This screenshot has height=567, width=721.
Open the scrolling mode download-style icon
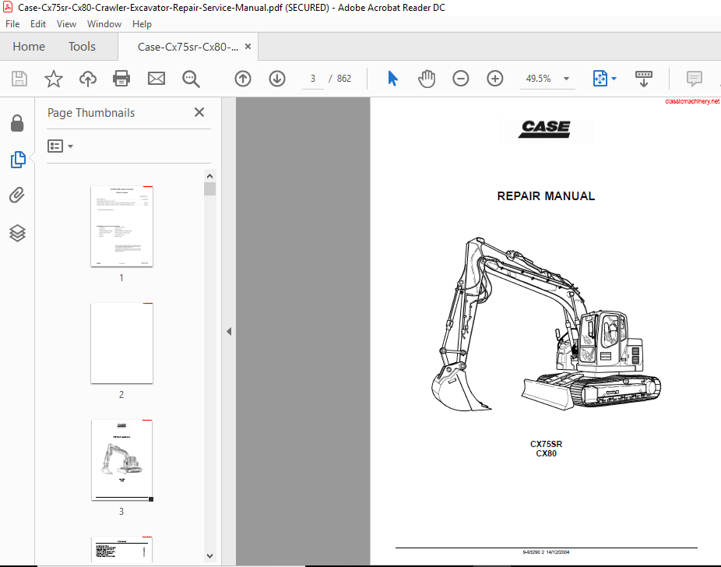click(x=643, y=79)
